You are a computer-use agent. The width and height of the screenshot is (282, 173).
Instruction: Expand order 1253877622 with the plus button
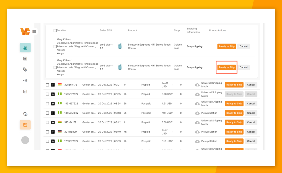[53, 141]
